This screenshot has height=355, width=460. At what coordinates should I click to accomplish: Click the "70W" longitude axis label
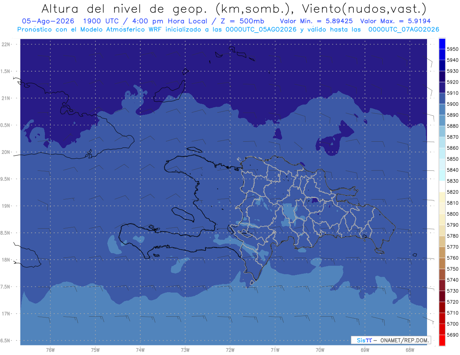[x=320, y=350]
